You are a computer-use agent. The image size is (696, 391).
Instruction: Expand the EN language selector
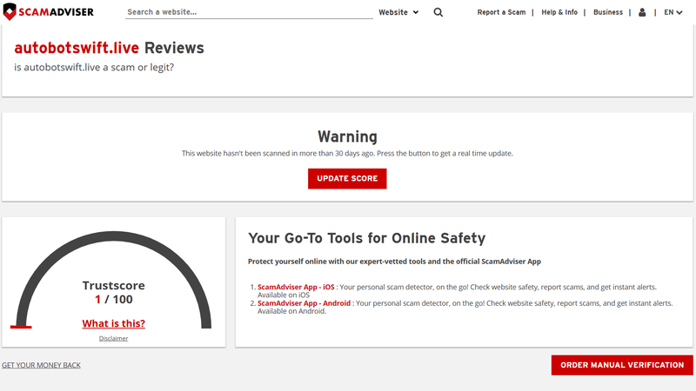click(673, 12)
